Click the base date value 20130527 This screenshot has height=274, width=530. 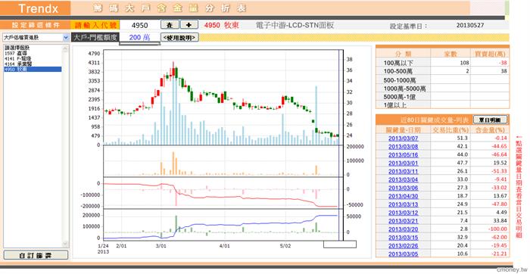[470, 25]
